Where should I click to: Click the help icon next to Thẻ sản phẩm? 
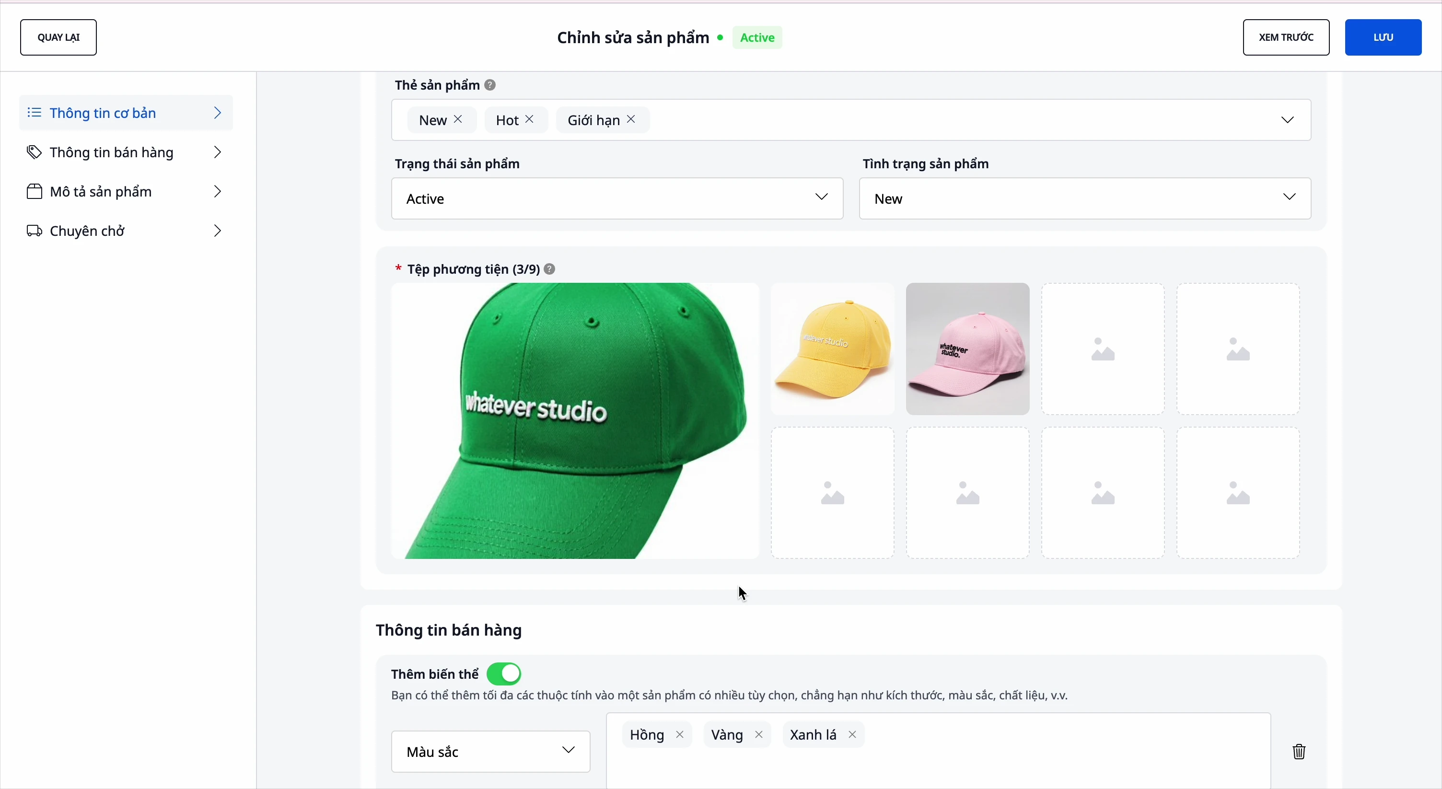490,85
